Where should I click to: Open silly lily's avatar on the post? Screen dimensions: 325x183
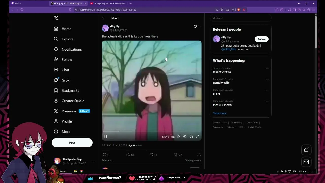coord(105,28)
